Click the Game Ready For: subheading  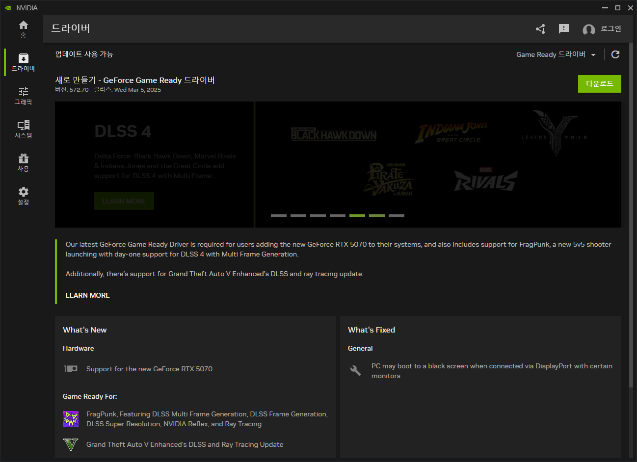(x=90, y=396)
